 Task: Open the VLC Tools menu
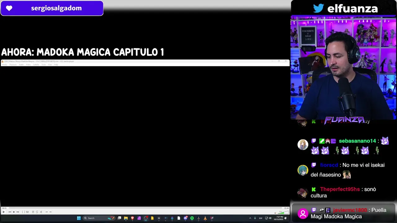tap(43, 64)
